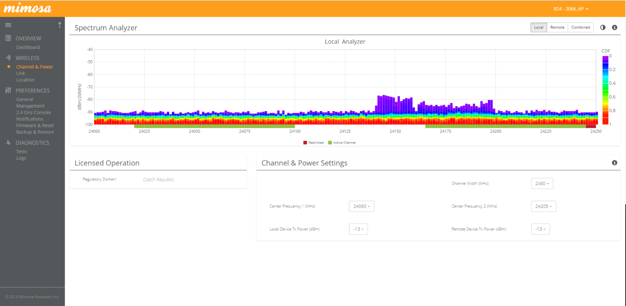Open Management preferences
The height and width of the screenshot is (306, 626).
tap(31, 106)
